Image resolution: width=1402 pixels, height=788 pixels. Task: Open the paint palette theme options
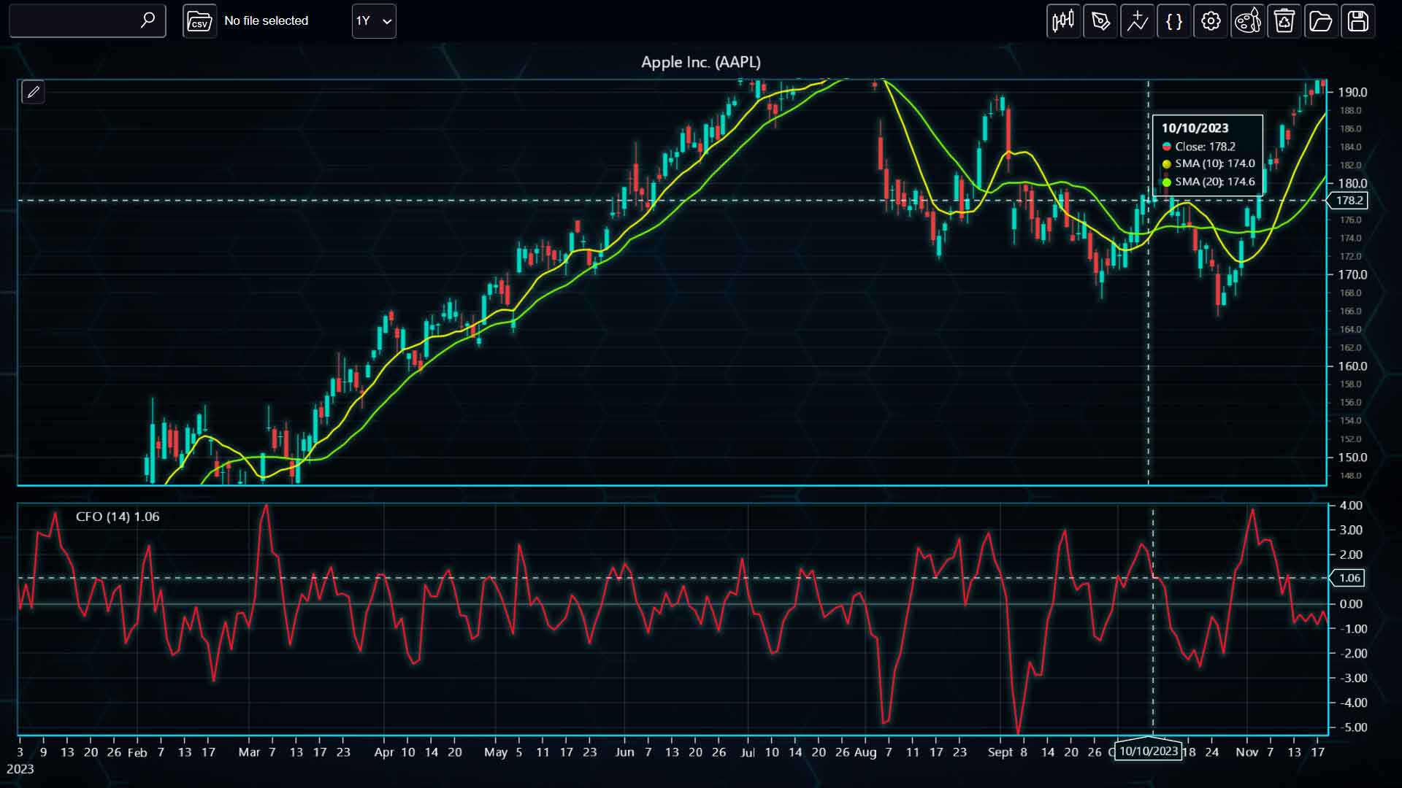(x=1248, y=21)
